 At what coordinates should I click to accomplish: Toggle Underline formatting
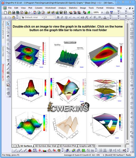pyautogui.click(x=66, y=17)
